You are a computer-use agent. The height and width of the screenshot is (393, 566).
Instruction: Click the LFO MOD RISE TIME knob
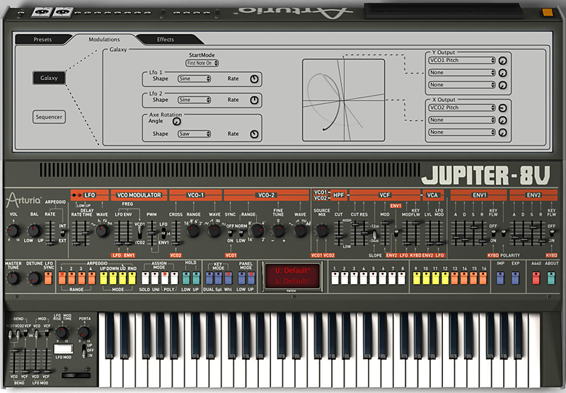tap(62, 332)
